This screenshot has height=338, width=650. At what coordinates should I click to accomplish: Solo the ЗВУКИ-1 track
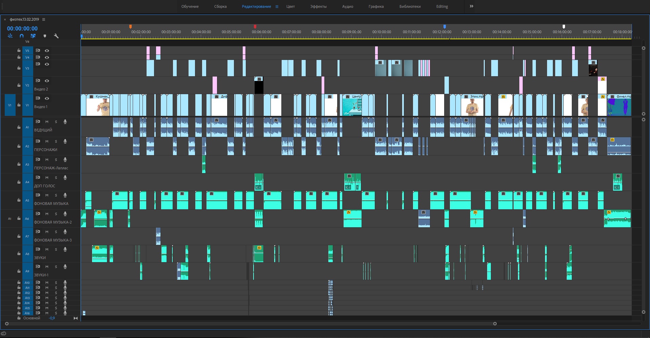tap(56, 267)
